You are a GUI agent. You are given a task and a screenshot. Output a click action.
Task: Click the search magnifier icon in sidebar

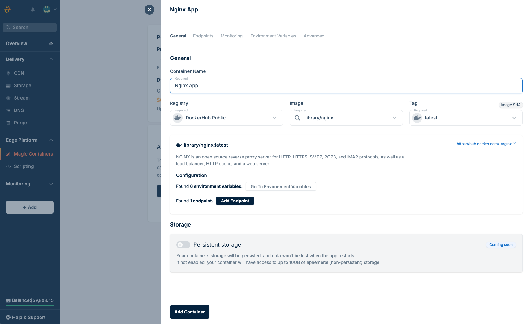(8, 28)
